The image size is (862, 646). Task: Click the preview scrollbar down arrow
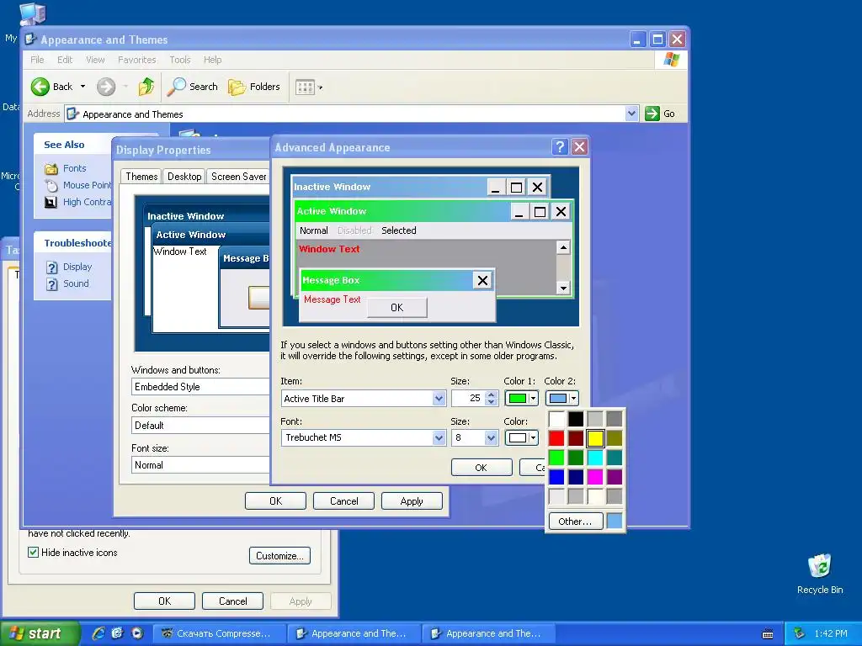click(x=563, y=288)
